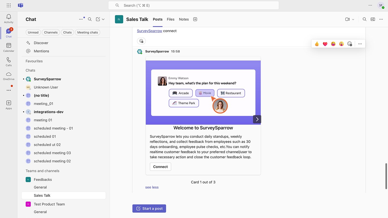Switch to the Notes tab

[184, 19]
